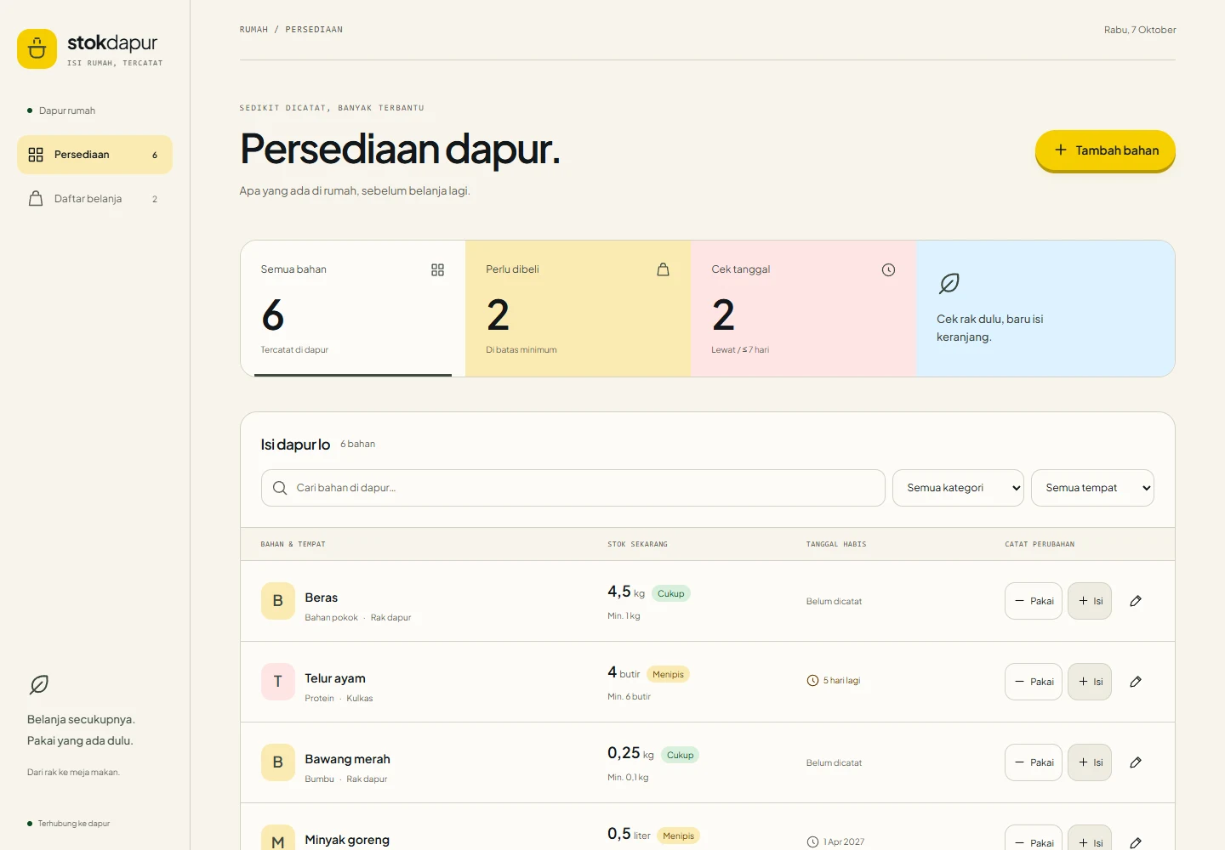The image size is (1225, 850).
Task: Click the leaf icon in the sidebar footer
Action: [x=39, y=684]
